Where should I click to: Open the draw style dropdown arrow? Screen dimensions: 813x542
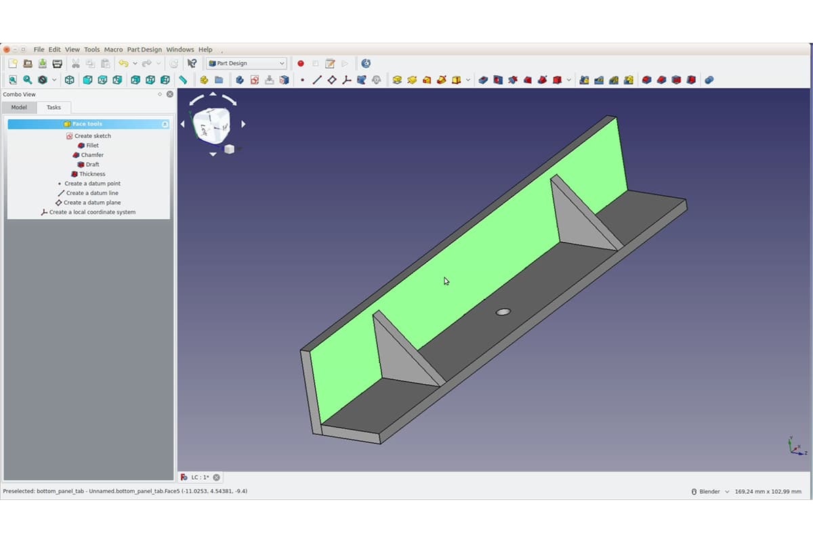[54, 80]
